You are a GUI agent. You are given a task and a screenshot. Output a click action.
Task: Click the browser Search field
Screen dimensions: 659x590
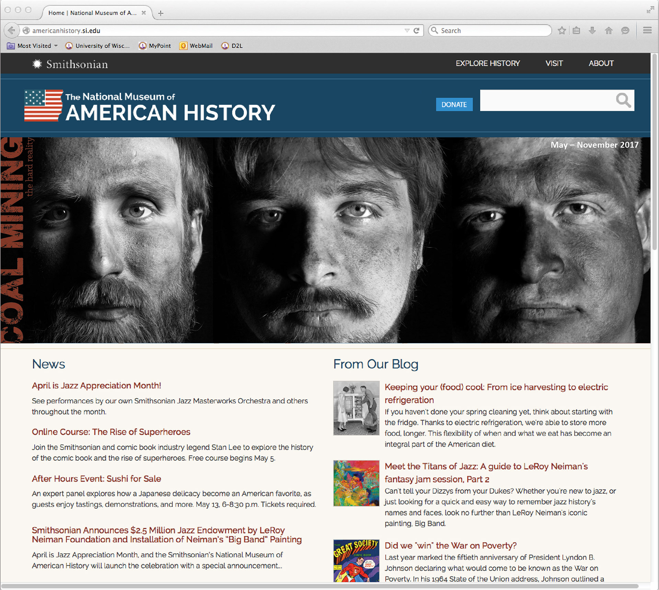(x=490, y=31)
